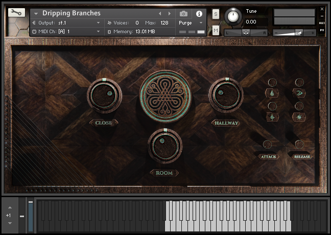This screenshot has width=331, height=235.
Task: Click the HALLWAY mic label
Action: click(x=226, y=123)
